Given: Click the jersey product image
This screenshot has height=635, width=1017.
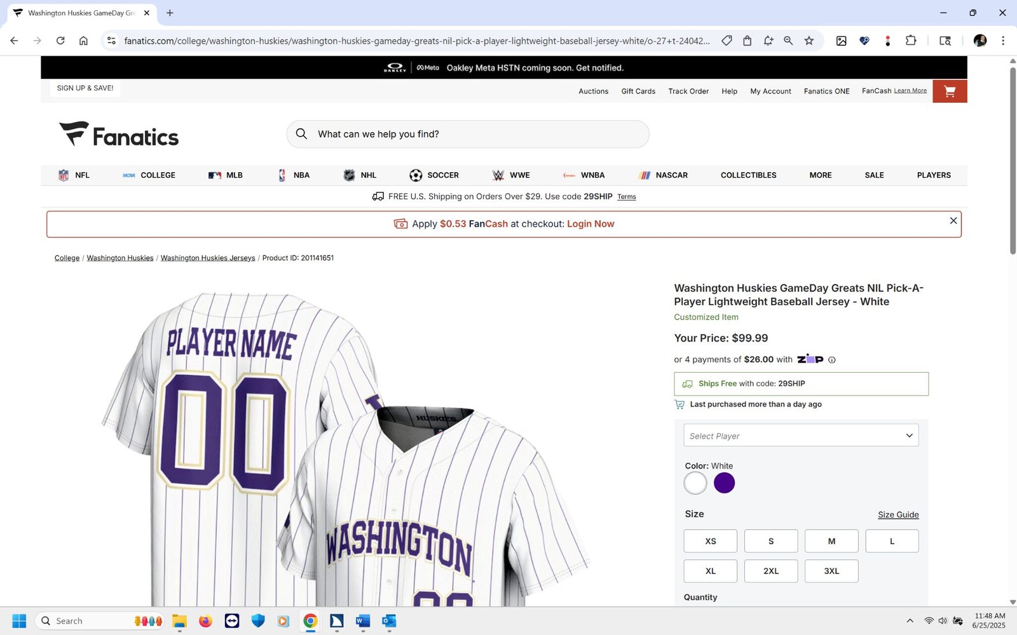Looking at the screenshot, I should click(x=346, y=448).
